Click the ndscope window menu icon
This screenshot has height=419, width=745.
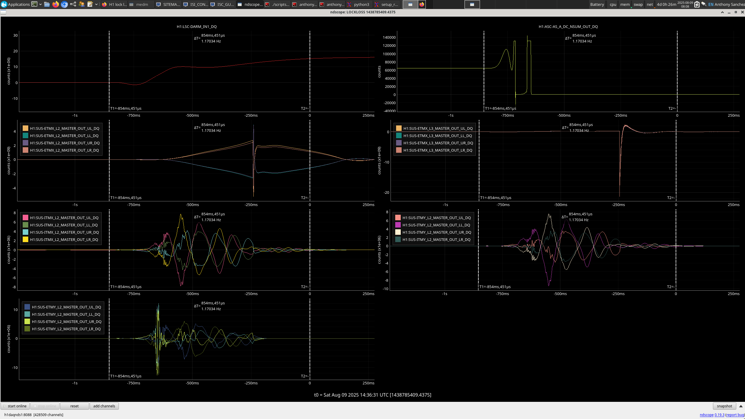tap(3, 12)
